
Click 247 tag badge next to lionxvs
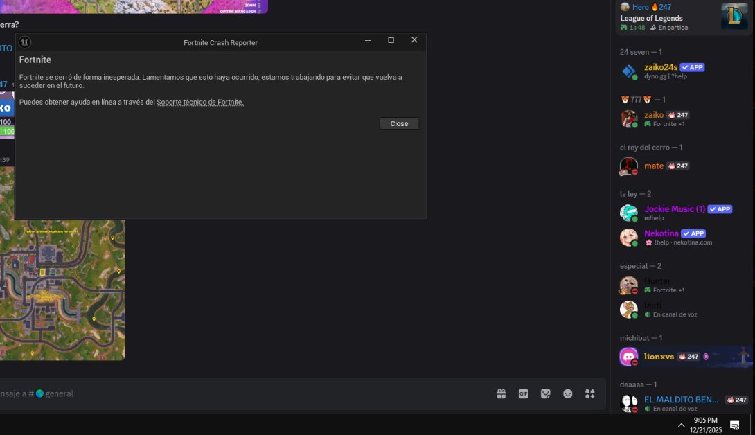(x=689, y=357)
